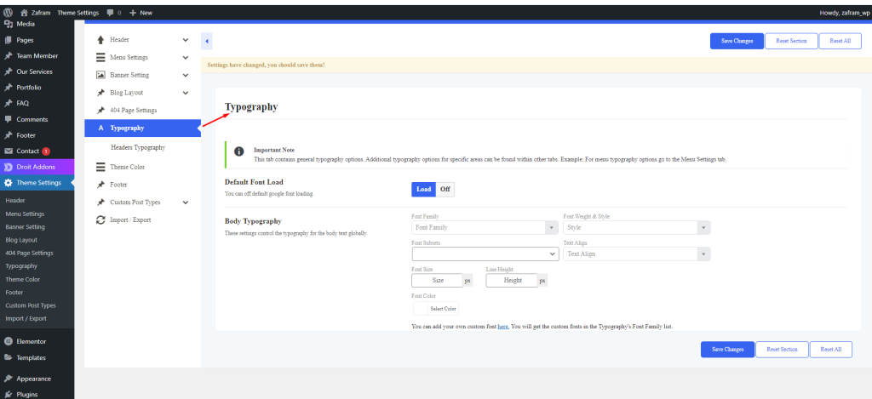Open the Font Color Select Color swatch
872x399 pixels.
pyautogui.click(x=421, y=308)
